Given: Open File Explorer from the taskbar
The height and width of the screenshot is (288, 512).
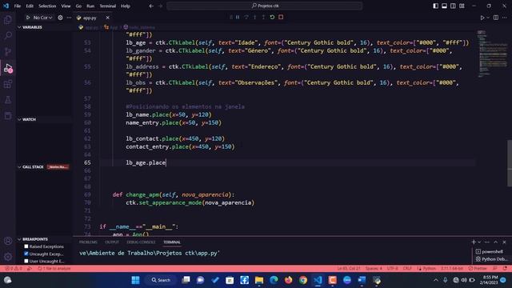Looking at the screenshot, I should (x=259, y=280).
